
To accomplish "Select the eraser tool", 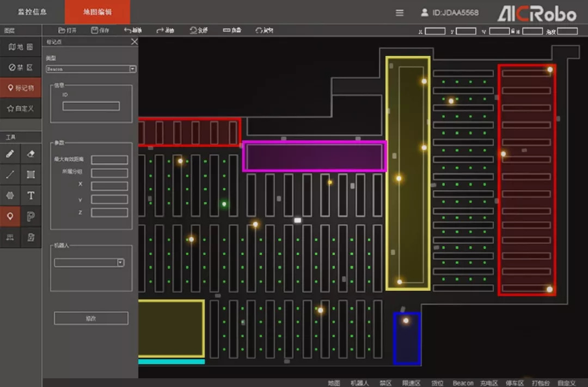I will click(31, 154).
